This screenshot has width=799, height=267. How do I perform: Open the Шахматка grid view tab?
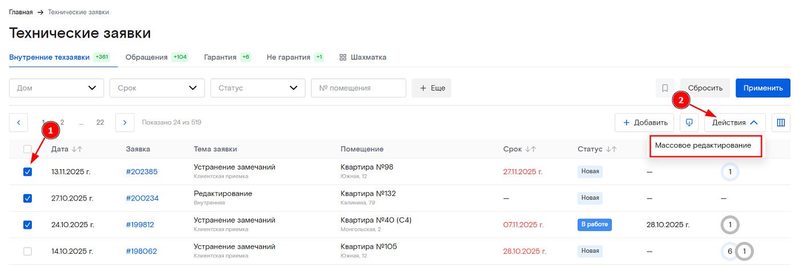click(363, 57)
